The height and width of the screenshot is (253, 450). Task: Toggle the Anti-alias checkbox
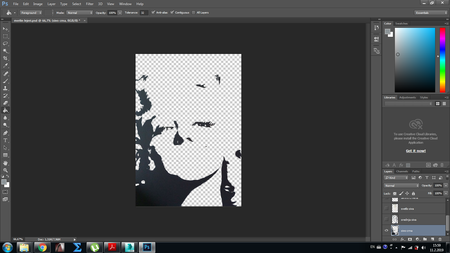pyautogui.click(x=153, y=12)
